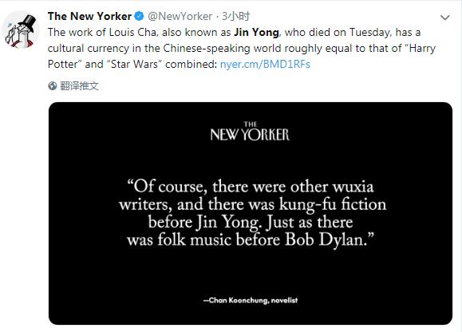
Task: Open The New Yorker display name
Action: pos(89,16)
